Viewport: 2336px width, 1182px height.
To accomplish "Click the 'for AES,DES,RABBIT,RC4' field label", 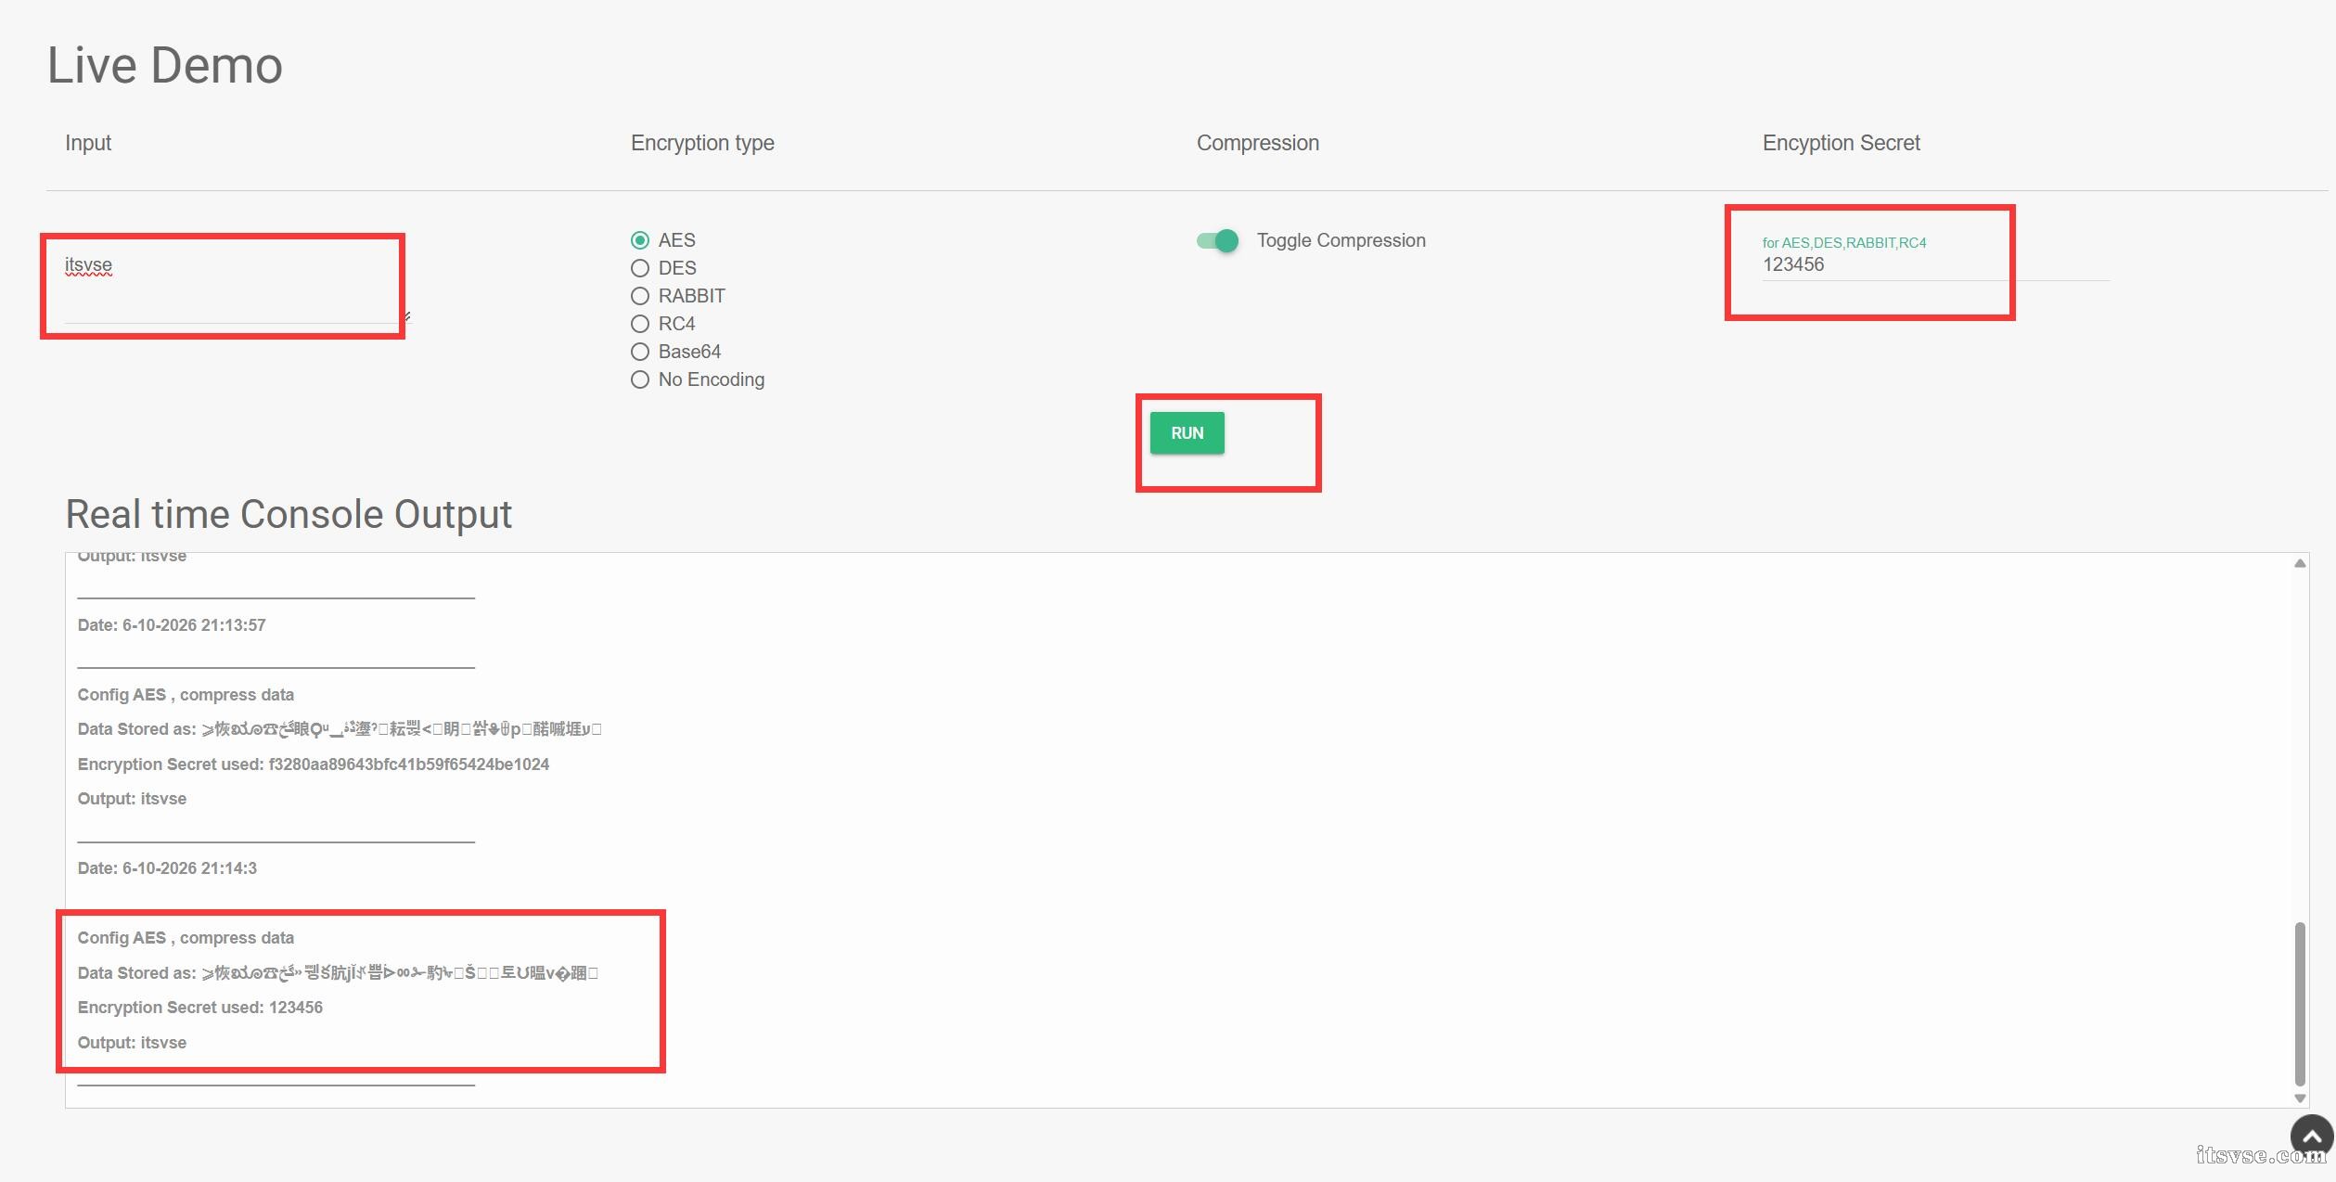I will click(x=1844, y=243).
